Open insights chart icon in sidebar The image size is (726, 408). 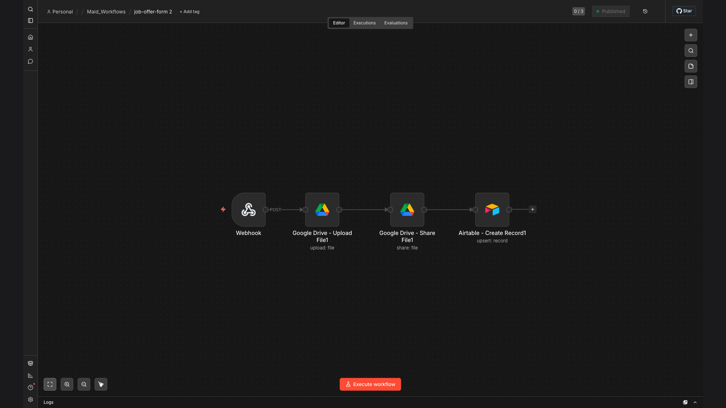[30, 376]
